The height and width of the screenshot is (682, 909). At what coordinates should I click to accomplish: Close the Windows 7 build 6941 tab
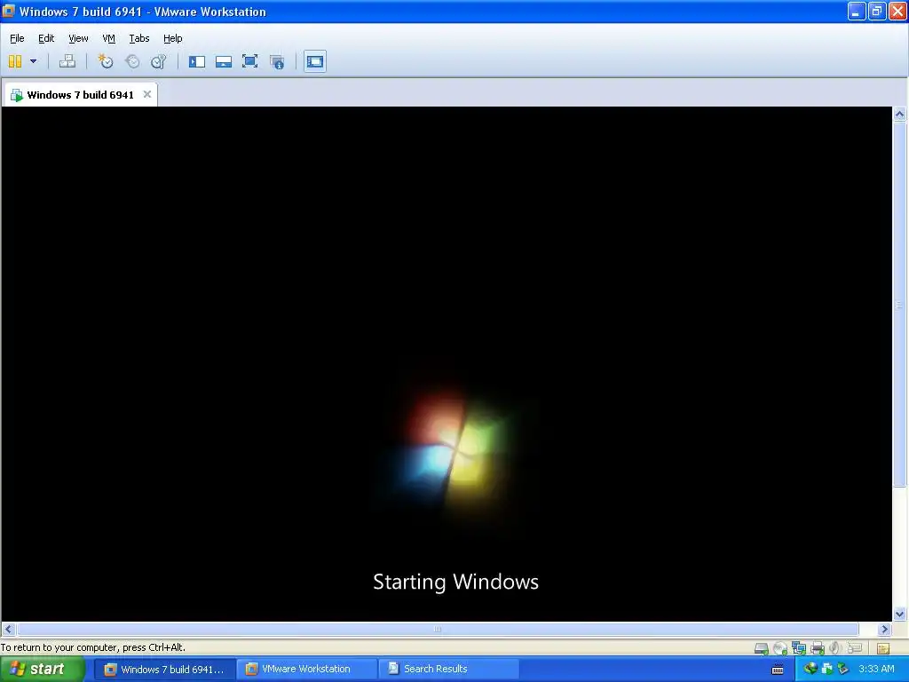pyautogui.click(x=147, y=94)
